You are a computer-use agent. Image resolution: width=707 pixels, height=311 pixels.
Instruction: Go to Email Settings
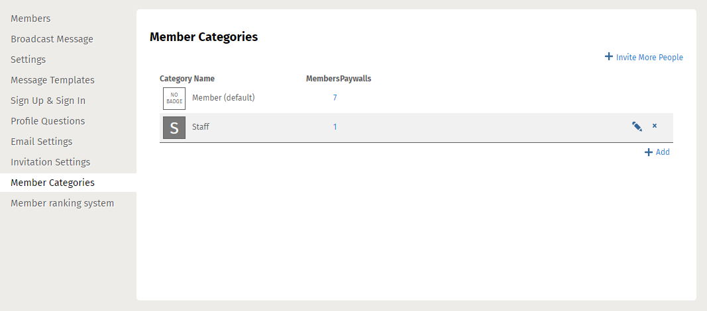coord(42,142)
